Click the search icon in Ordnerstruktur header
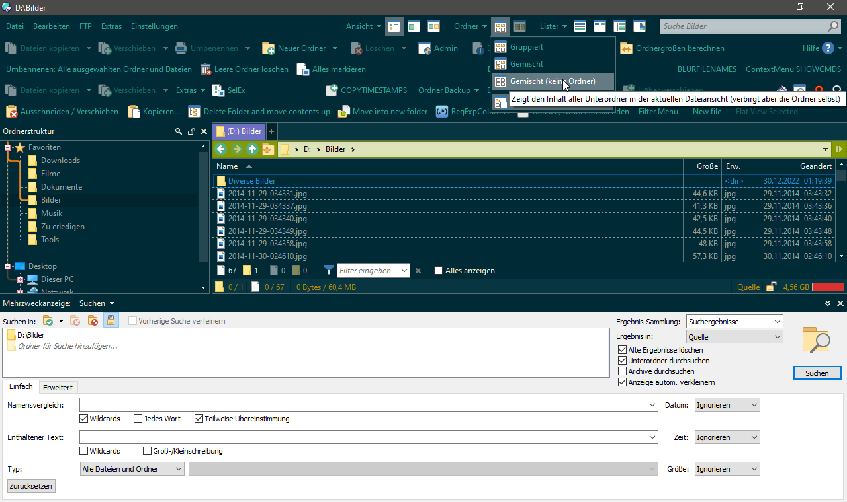Viewport: 847px width, 502px height. (178, 132)
